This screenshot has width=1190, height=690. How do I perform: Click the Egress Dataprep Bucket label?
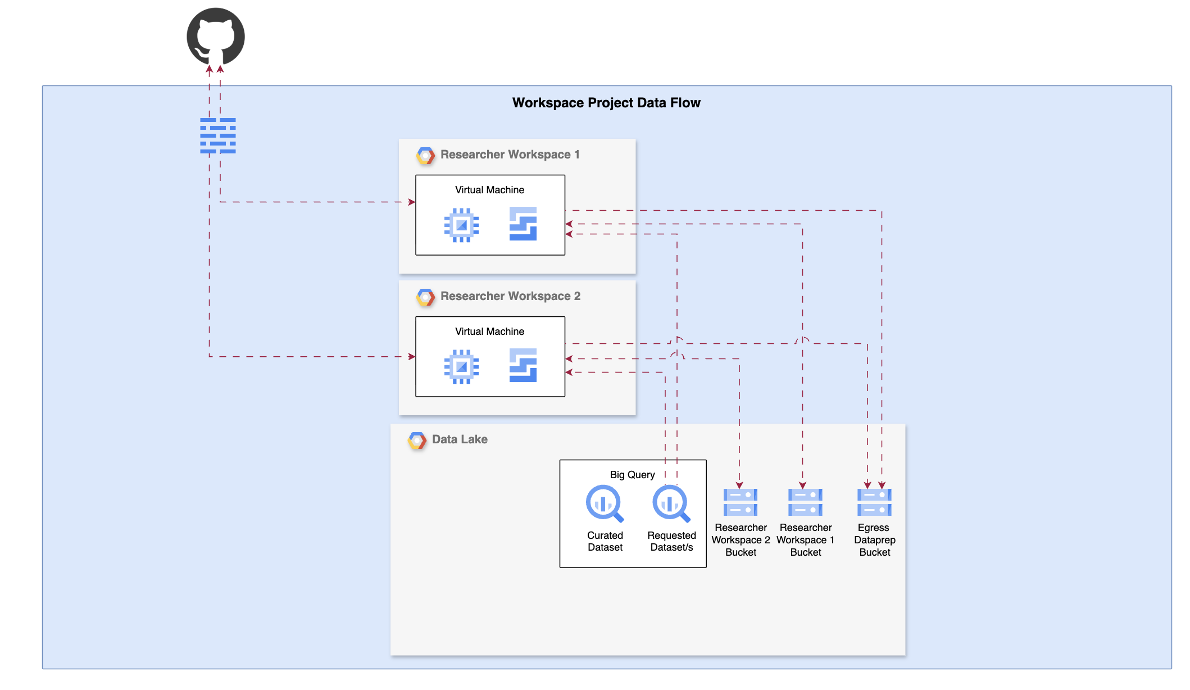pos(874,540)
